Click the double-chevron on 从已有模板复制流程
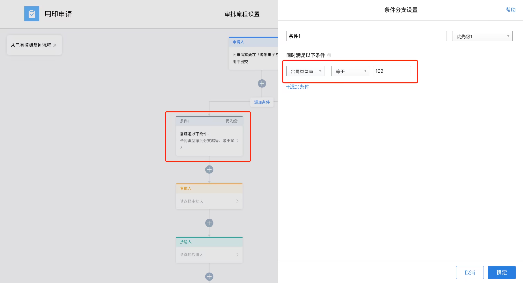523x283 pixels. [55, 45]
